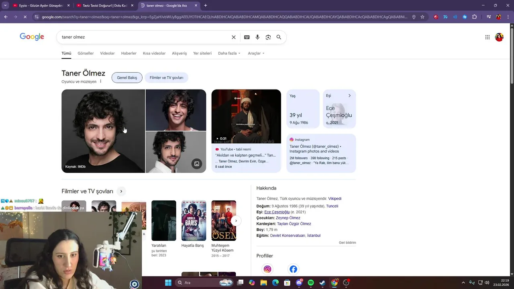
Task: Open the large IMDb portrait photo
Action: point(103,131)
